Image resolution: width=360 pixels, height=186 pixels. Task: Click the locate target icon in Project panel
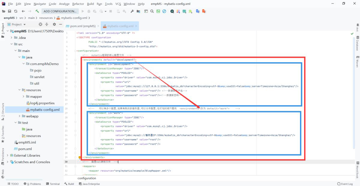click(x=40, y=24)
